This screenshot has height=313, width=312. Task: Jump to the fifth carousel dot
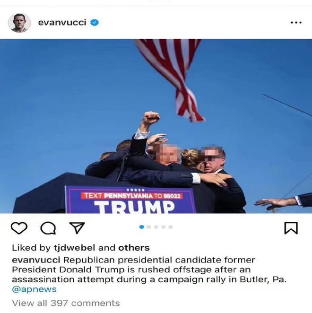(171, 227)
